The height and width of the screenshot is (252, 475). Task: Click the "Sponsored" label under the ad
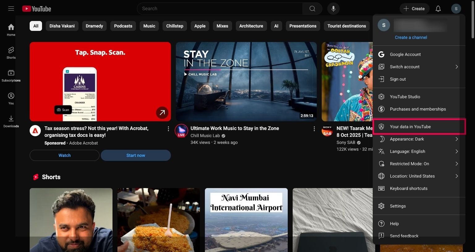(55, 143)
